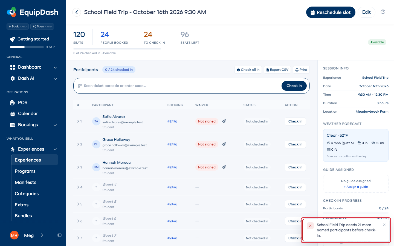Click the Edit button

coord(366,12)
